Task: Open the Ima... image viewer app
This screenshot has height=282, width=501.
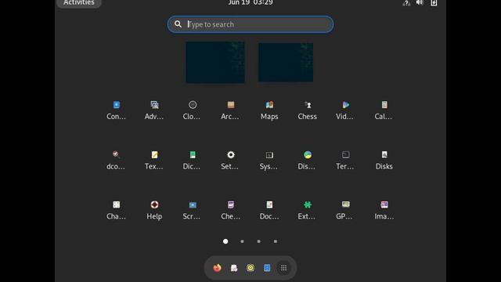Action: pyautogui.click(x=384, y=210)
